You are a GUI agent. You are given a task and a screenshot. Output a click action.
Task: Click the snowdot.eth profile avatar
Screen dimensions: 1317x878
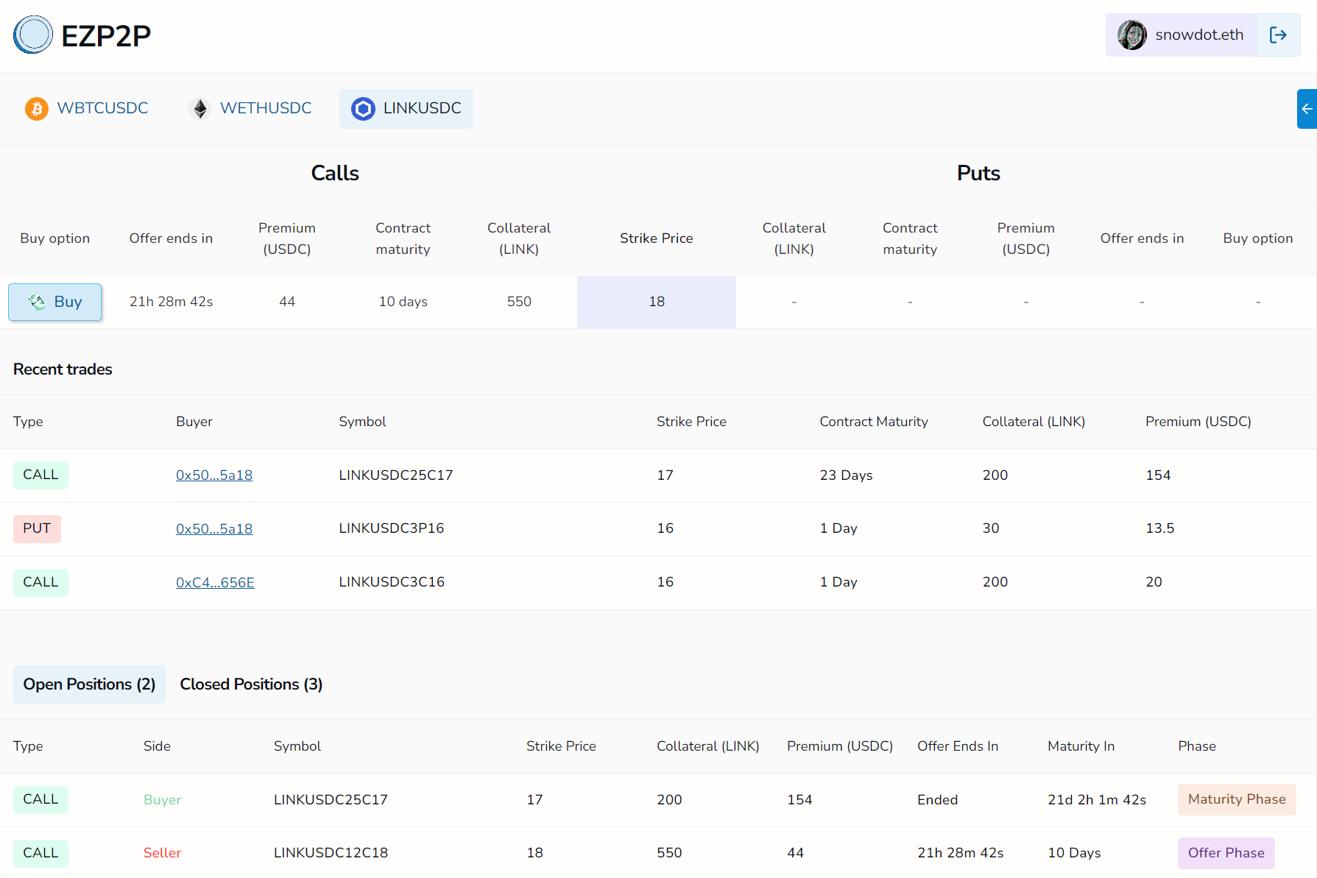point(1131,35)
